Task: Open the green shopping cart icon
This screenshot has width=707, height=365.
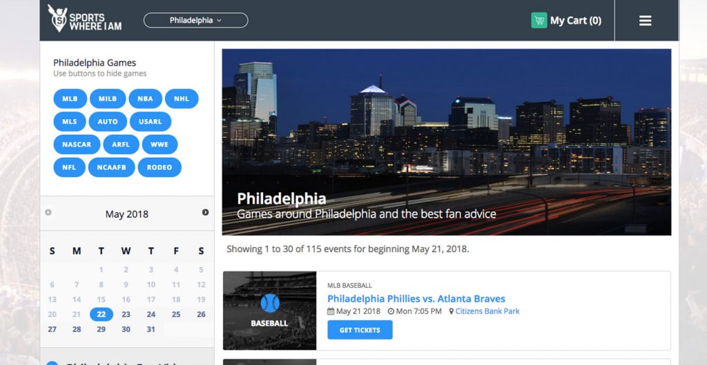Action: click(539, 20)
